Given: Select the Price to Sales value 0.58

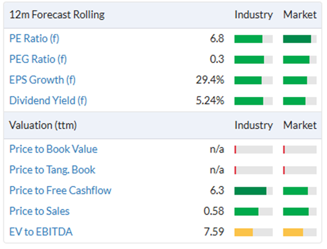Looking at the screenshot, I should [x=214, y=211].
